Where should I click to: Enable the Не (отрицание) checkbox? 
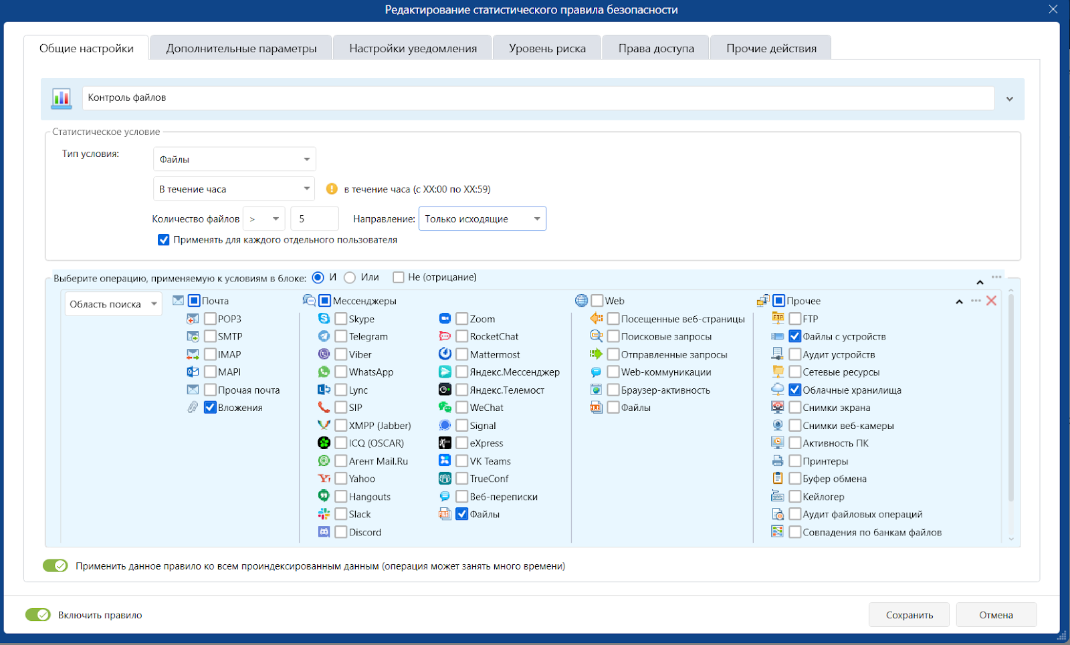pyautogui.click(x=399, y=277)
